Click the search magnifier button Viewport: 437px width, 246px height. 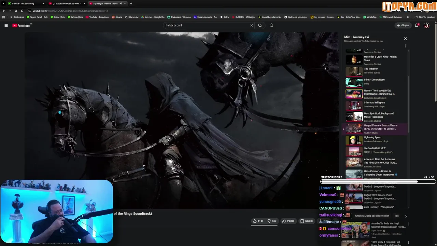coord(260,25)
